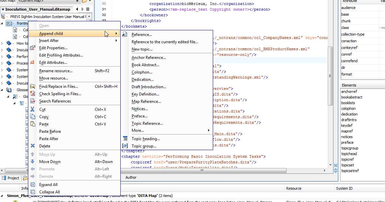The image size is (385, 202).
Task: Click the Search References icon
Action: click(x=32, y=101)
